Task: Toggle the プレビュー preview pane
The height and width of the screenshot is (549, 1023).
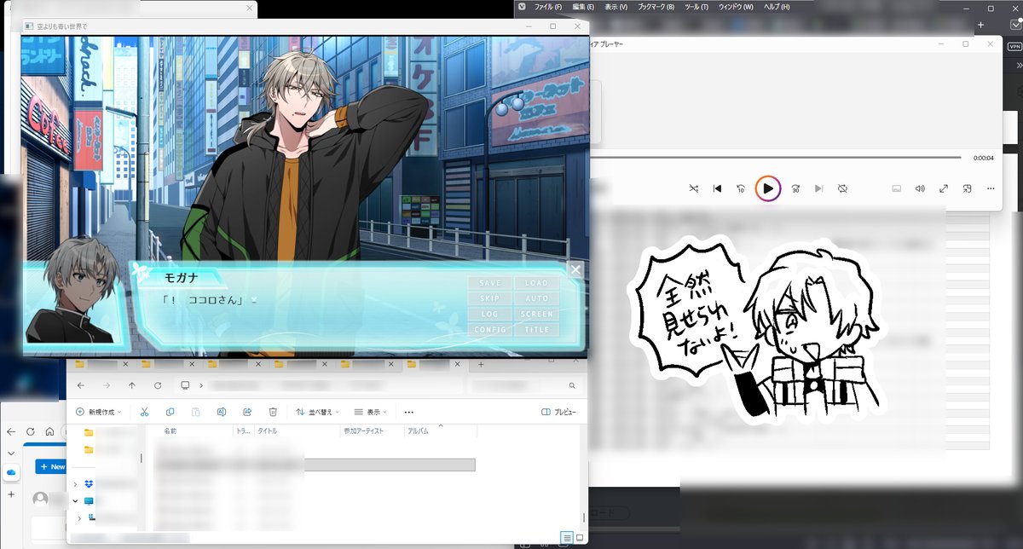Action: pos(559,412)
